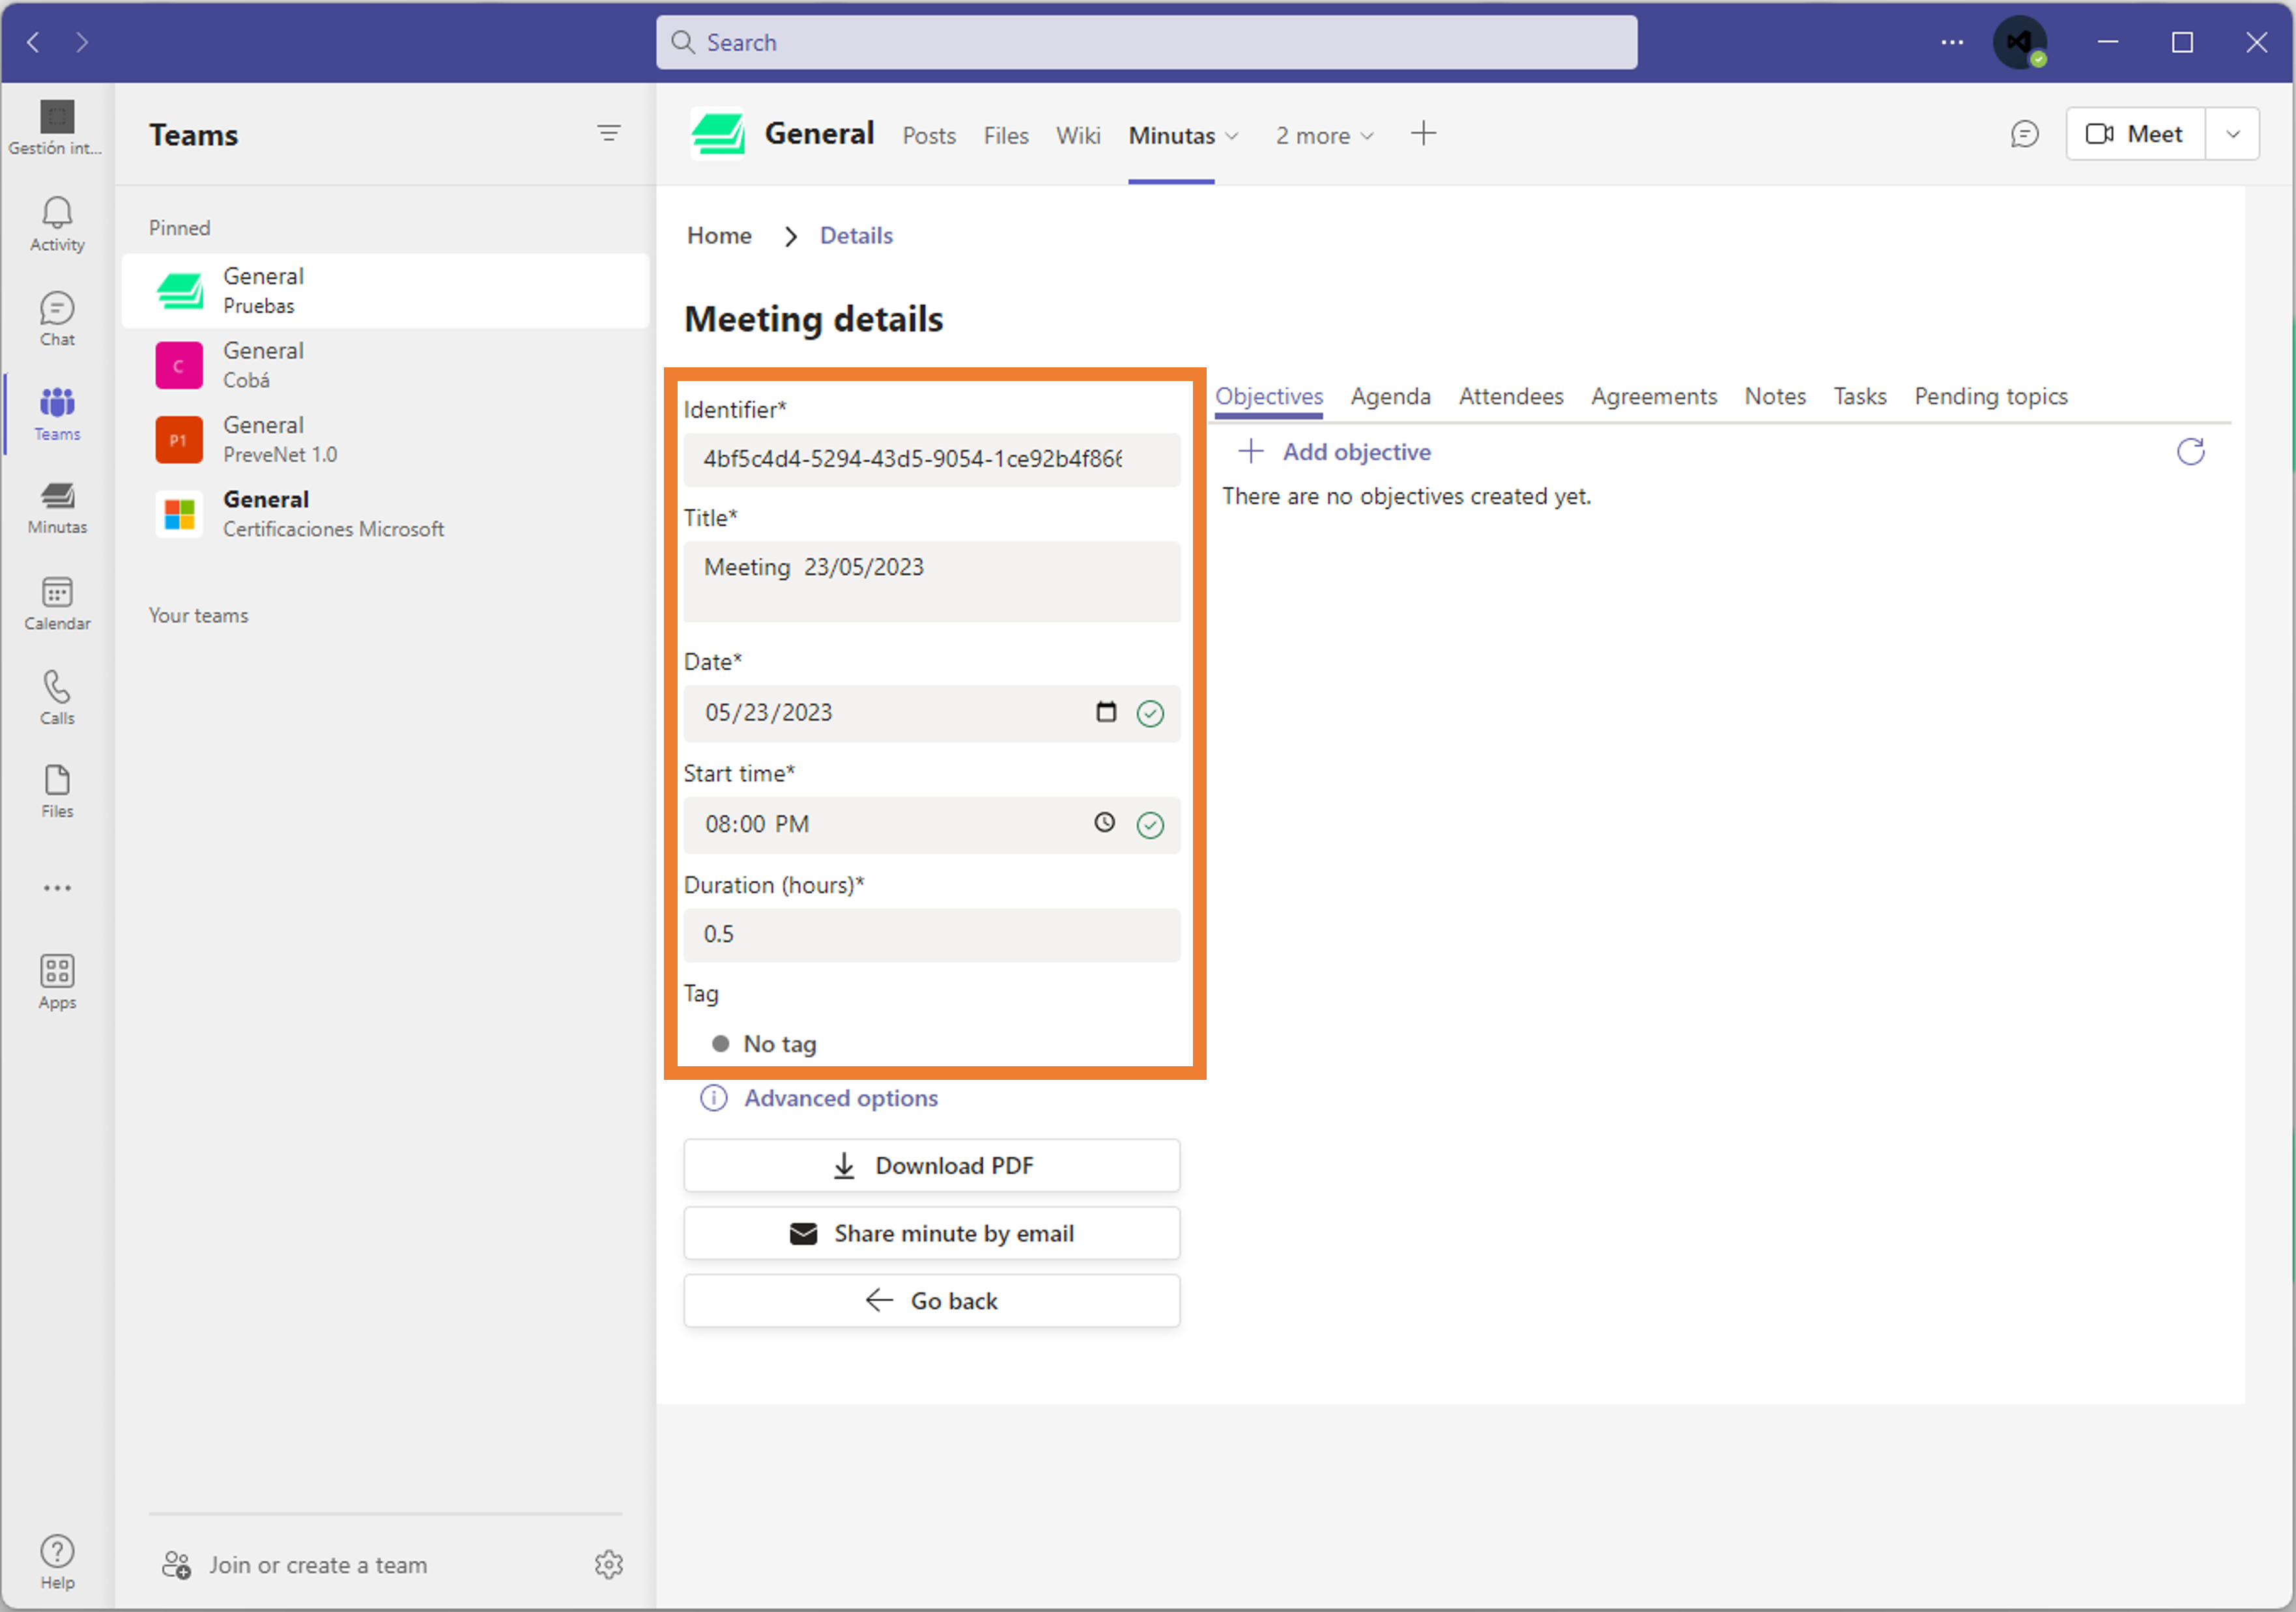Show more apps ellipsis in sidebar
Viewport: 2296px width, 1612px height.
pyautogui.click(x=57, y=888)
